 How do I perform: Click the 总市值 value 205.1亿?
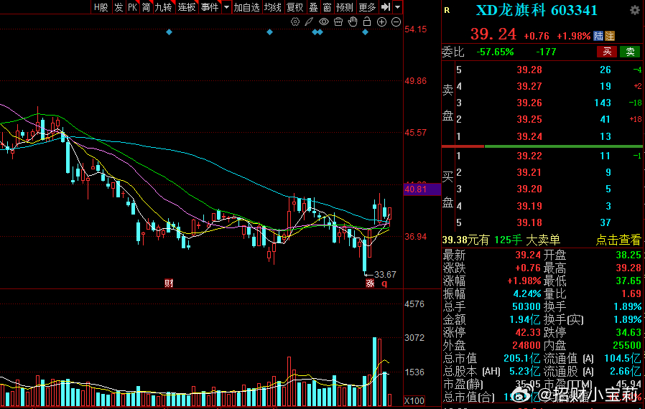522,358
